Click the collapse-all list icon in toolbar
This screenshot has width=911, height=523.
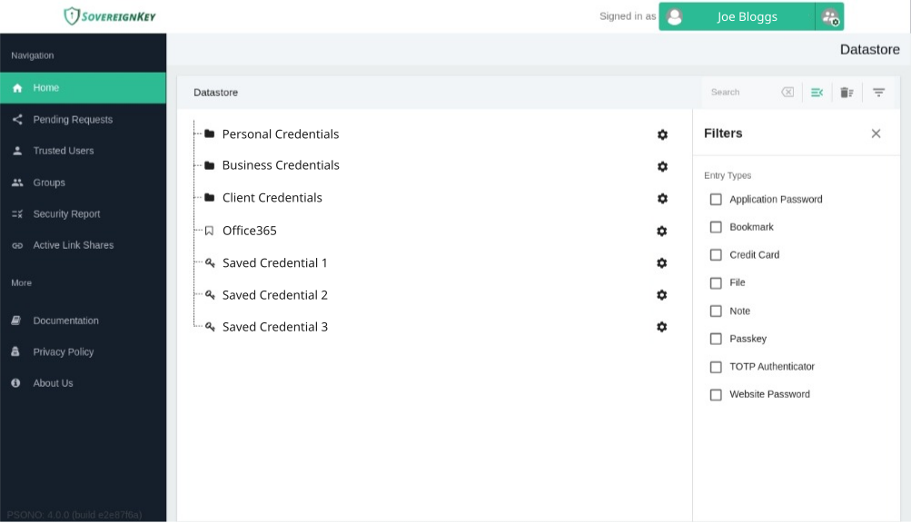point(817,93)
